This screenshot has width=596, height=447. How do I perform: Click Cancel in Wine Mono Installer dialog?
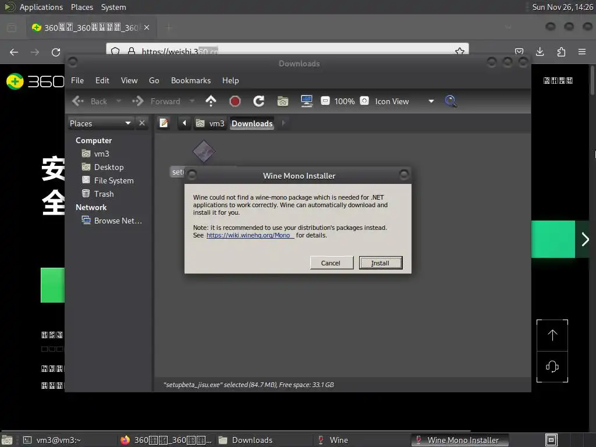pyautogui.click(x=331, y=263)
